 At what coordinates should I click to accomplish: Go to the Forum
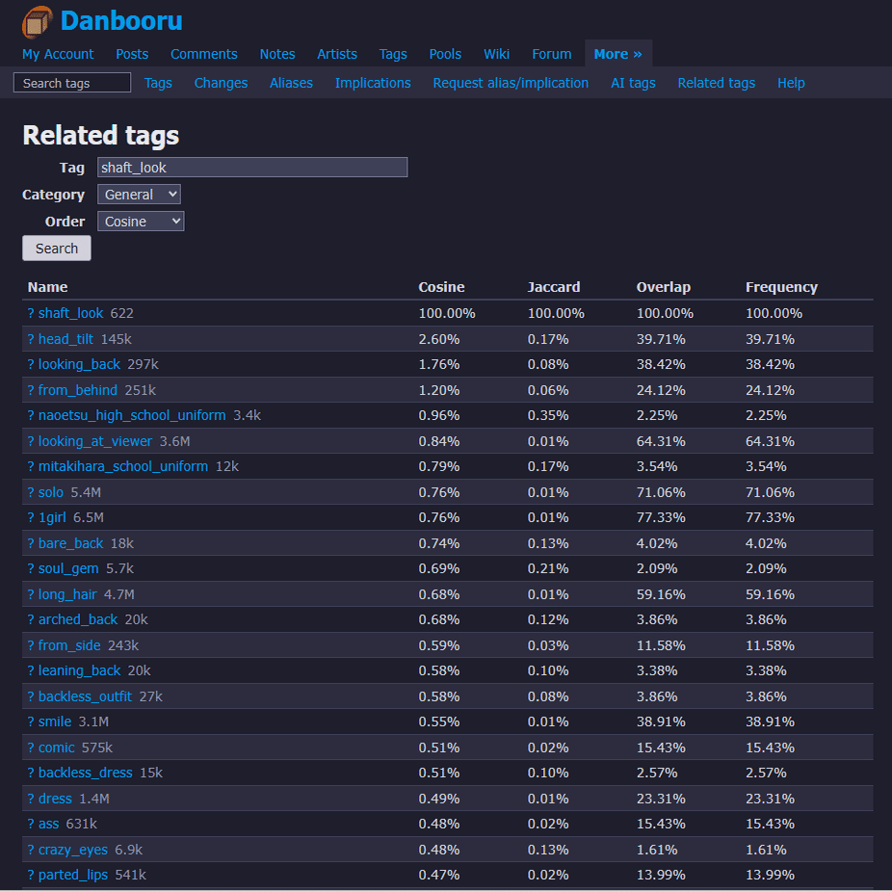[551, 54]
